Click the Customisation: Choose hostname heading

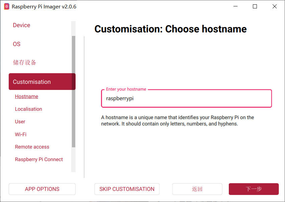pyautogui.click(x=171, y=29)
